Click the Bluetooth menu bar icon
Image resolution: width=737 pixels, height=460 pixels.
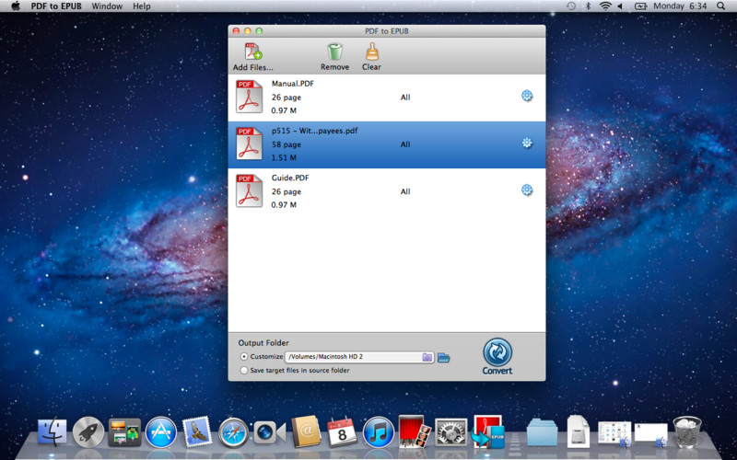coord(588,6)
